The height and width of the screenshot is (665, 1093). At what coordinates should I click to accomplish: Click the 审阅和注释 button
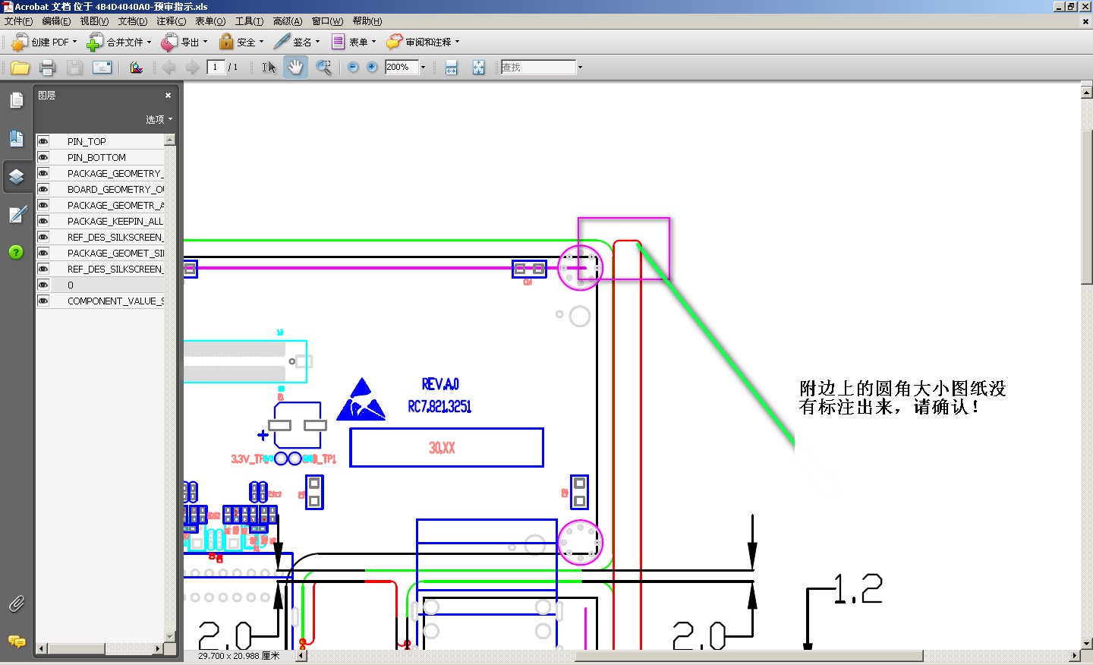tap(423, 42)
